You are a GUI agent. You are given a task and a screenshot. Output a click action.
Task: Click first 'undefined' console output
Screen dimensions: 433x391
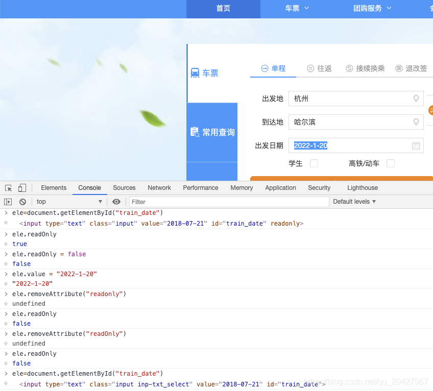tap(29, 304)
